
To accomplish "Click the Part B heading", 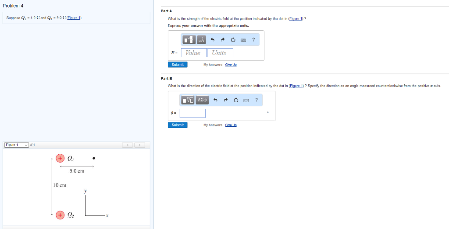I will [166, 78].
